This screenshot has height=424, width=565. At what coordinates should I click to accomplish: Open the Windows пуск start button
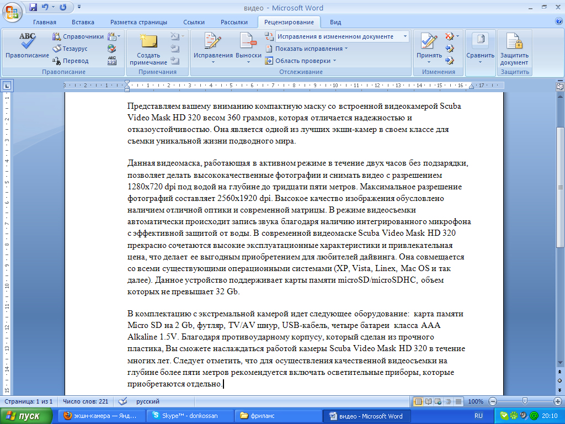[26, 416]
